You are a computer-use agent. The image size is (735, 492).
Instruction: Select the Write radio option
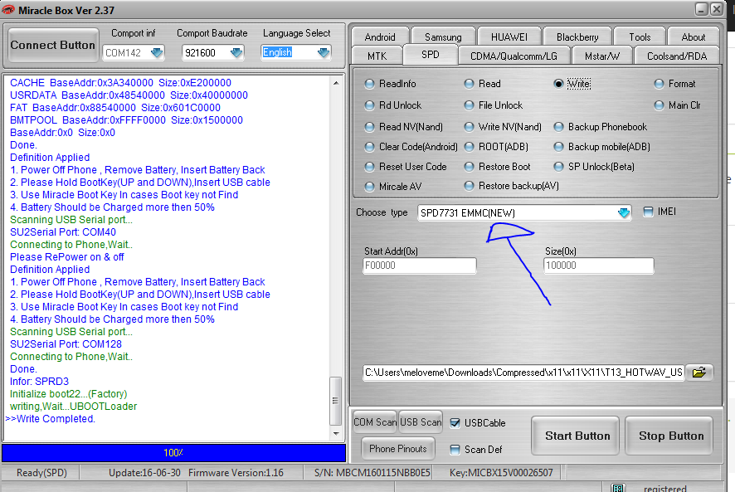558,84
